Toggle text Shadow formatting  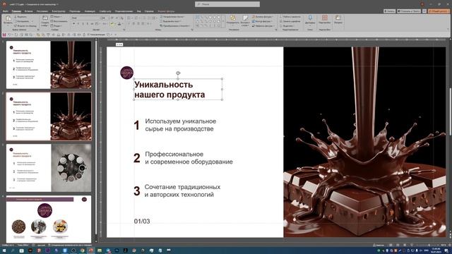click(x=88, y=23)
